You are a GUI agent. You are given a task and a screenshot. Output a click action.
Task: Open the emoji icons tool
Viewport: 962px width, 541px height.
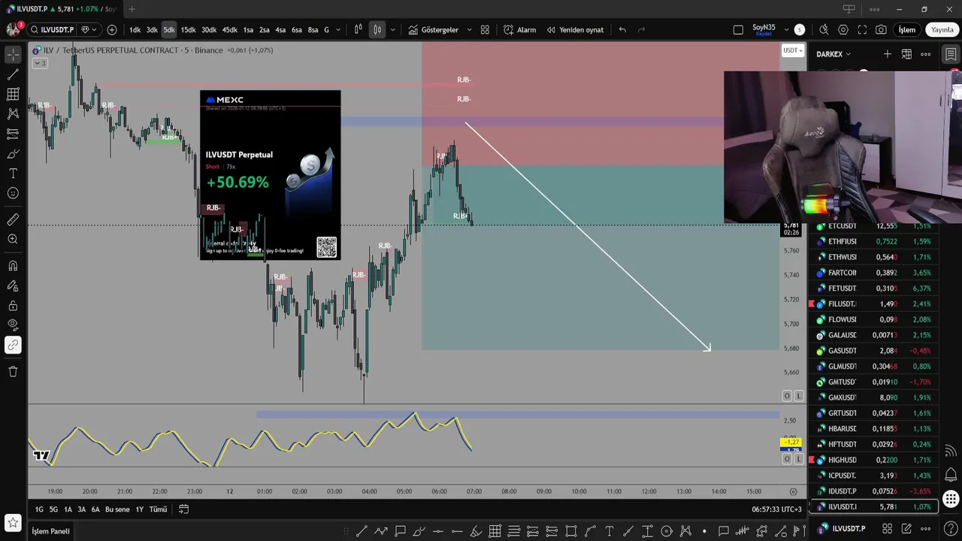pos(13,193)
